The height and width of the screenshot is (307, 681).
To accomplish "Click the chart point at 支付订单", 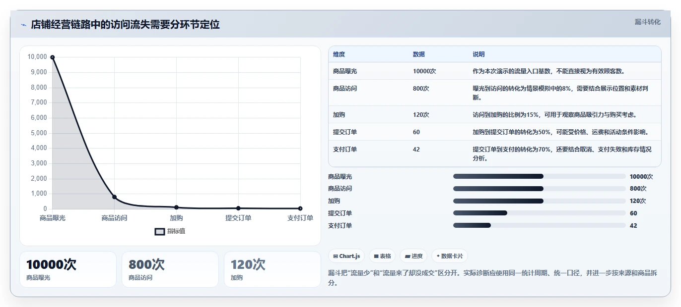I will tap(300, 208).
